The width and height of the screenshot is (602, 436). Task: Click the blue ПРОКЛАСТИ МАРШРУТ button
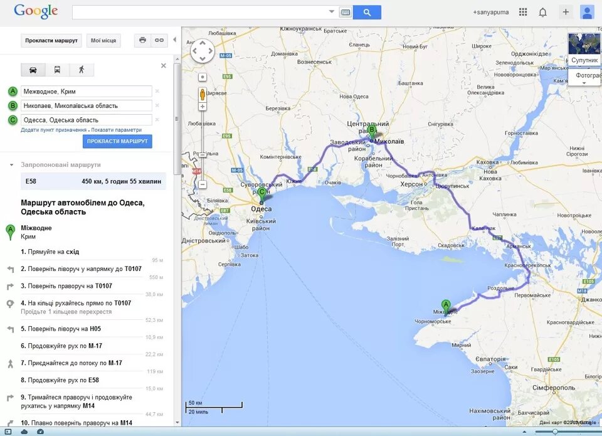pos(117,141)
